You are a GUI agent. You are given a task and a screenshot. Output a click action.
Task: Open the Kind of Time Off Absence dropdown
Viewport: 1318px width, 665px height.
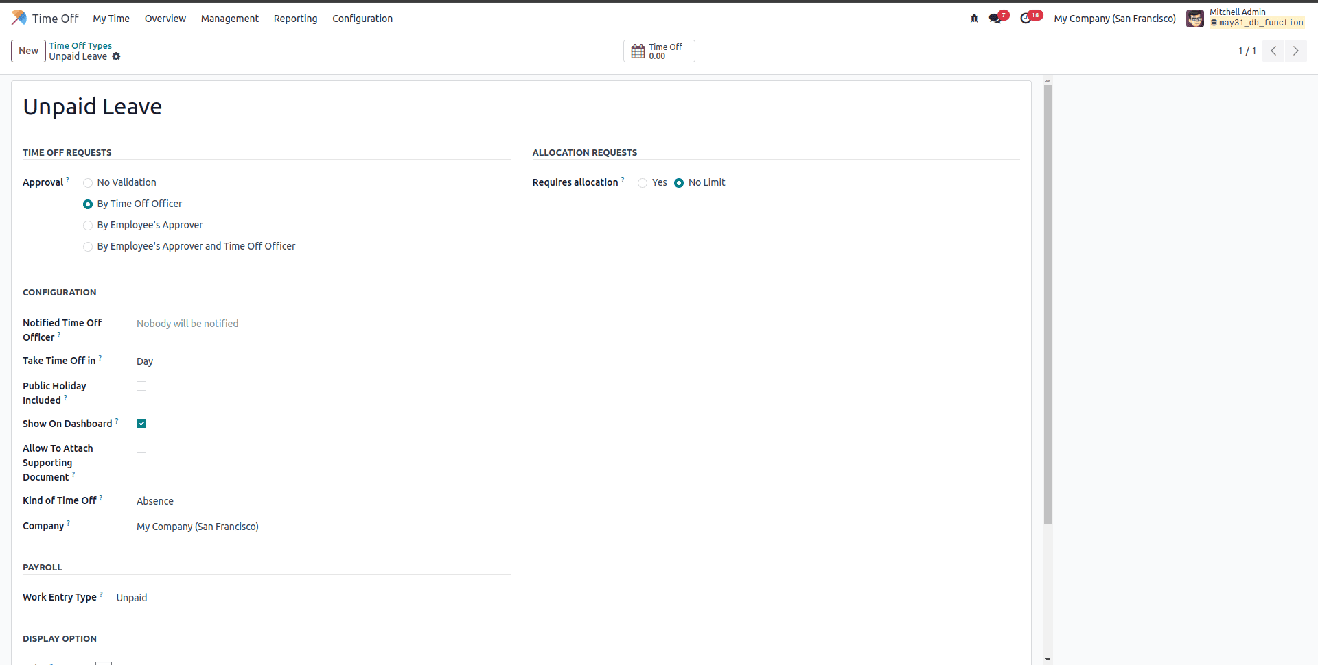323,501
